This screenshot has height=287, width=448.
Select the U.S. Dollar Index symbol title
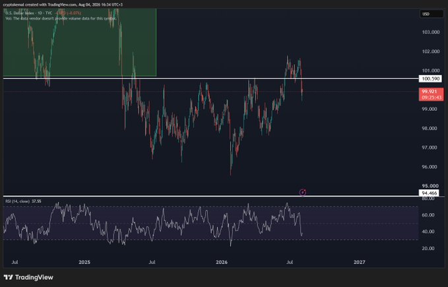tap(19, 13)
